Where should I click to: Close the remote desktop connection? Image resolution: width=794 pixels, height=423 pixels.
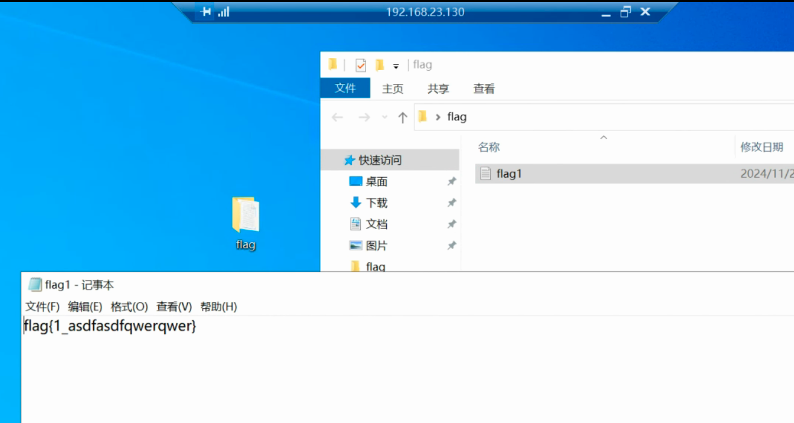tap(645, 12)
